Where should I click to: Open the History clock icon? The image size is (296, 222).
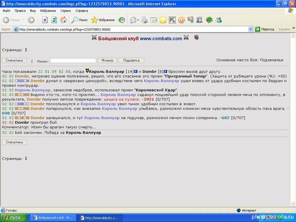point(122,20)
